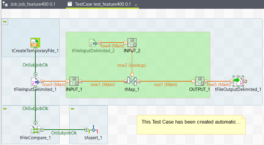This screenshot has width=264, height=145.
Task: Collapse the tCreateTemporaryFile_1 subjob box
Action: [x=5, y=21]
